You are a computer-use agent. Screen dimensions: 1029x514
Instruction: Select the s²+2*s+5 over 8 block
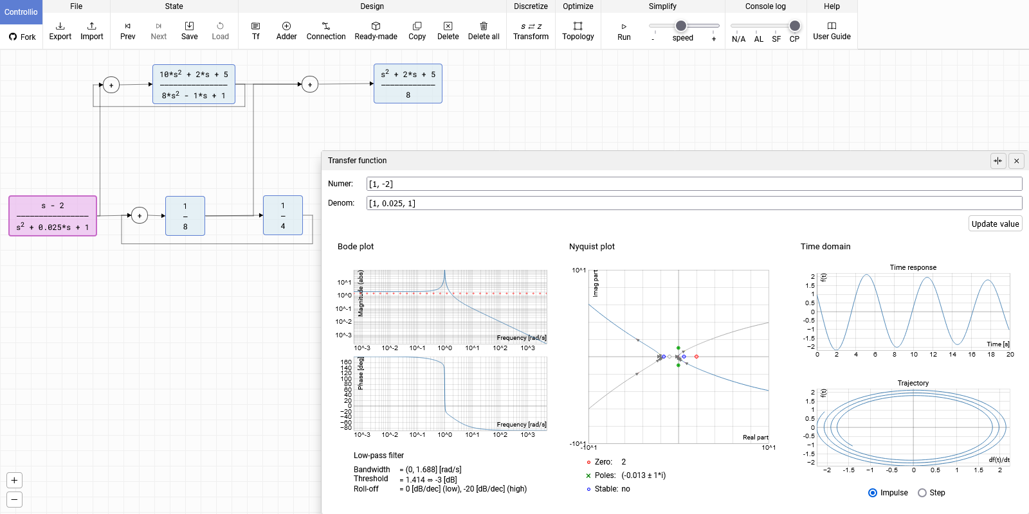click(408, 84)
